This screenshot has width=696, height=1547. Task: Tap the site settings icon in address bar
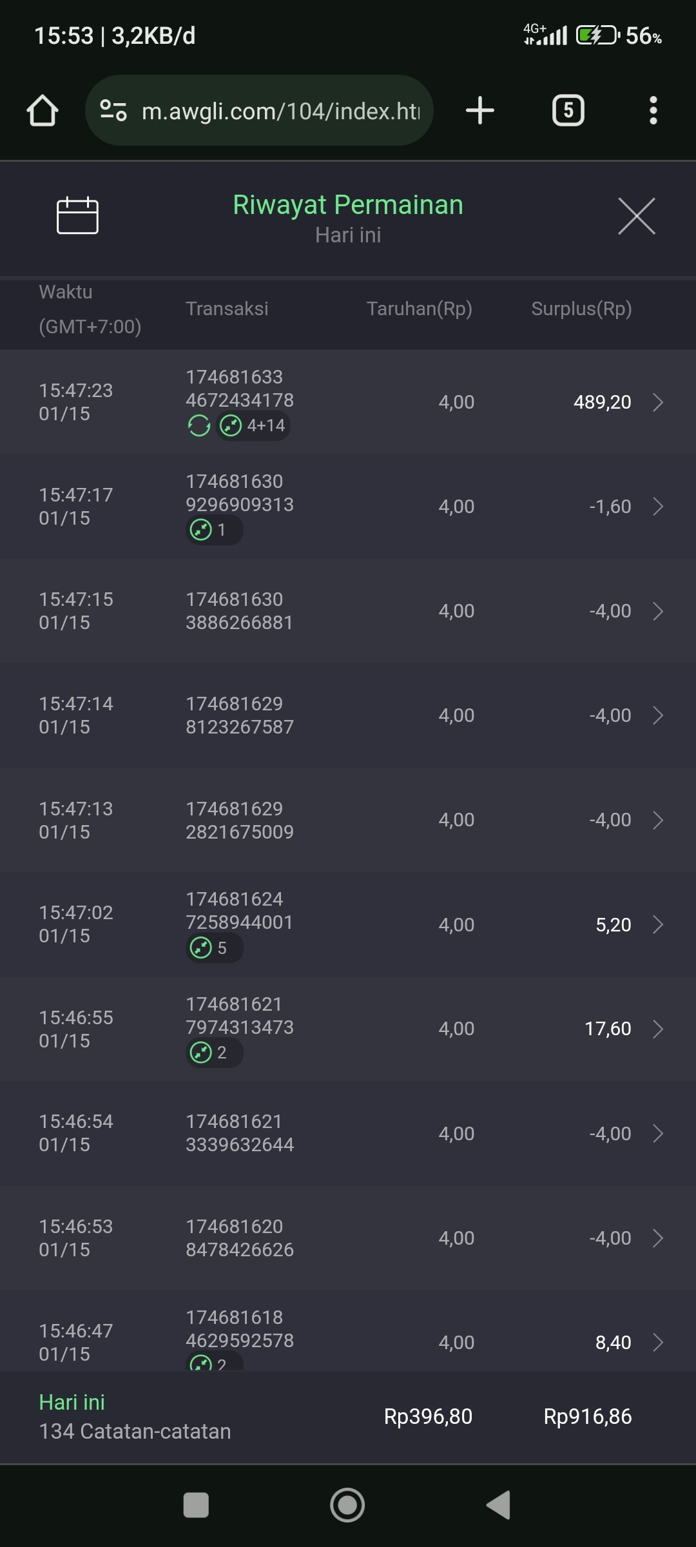(x=113, y=110)
